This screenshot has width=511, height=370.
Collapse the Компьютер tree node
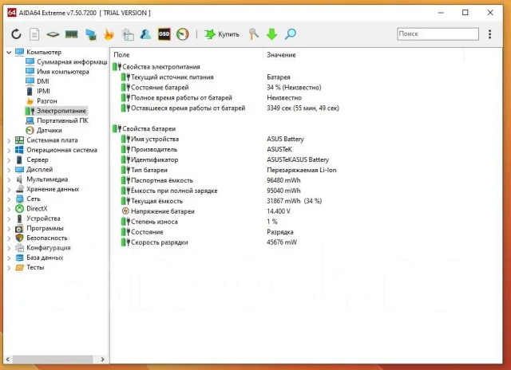(x=9, y=52)
